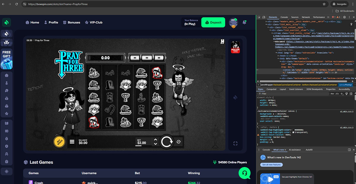Screen dimensions: 356x184
Task: Enter fullscreen mode for the game
Action: tap(235, 143)
